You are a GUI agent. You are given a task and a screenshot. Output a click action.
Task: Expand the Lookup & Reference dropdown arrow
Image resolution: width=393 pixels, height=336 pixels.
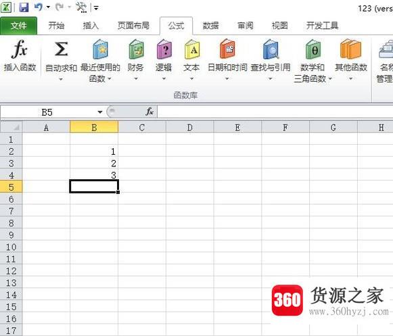270,78
